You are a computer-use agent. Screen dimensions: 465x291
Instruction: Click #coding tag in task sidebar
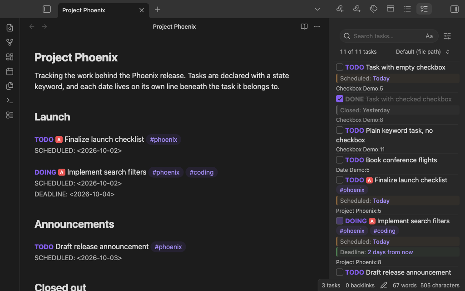pyautogui.click(x=384, y=231)
